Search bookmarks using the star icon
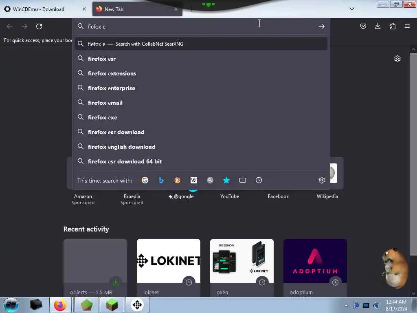The width and height of the screenshot is (417, 313). pyautogui.click(x=226, y=180)
